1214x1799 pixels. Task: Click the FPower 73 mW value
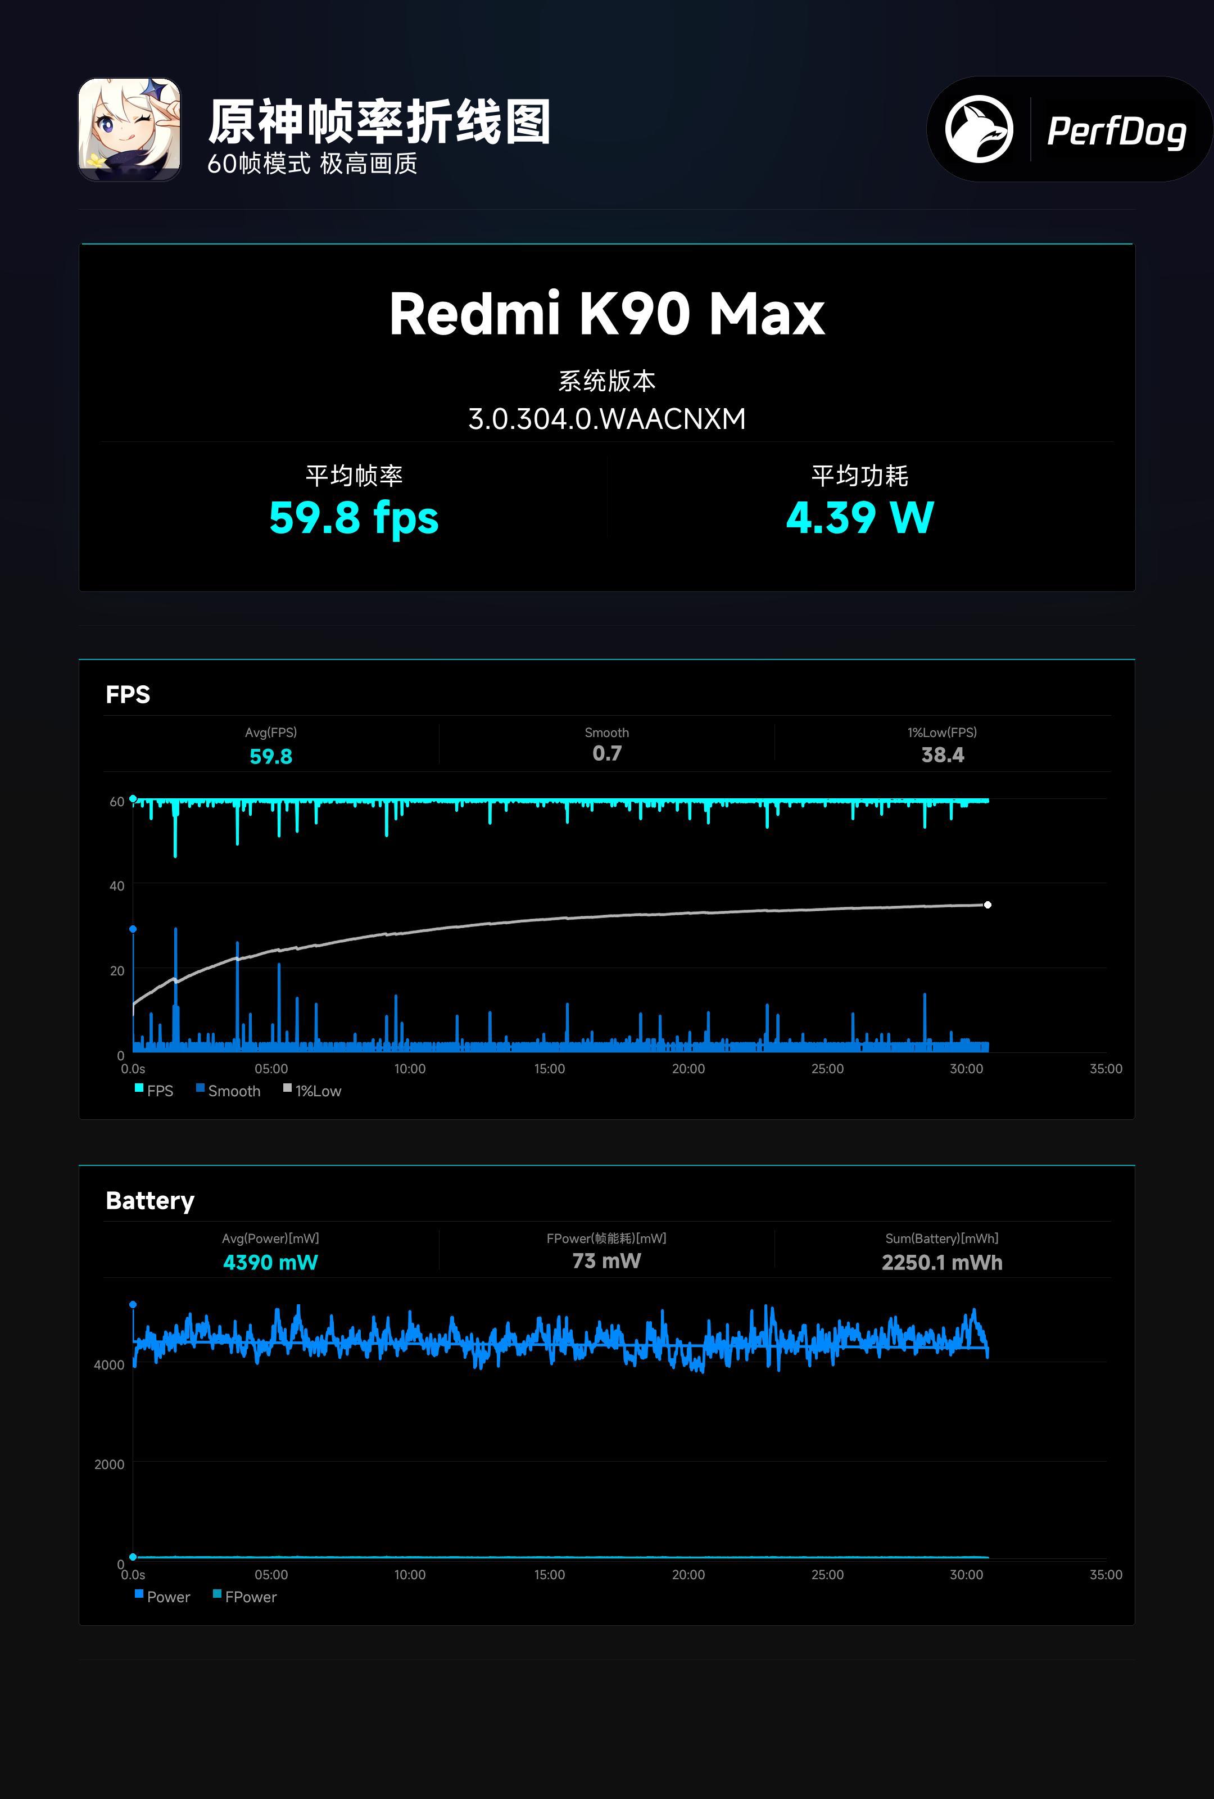point(606,1261)
